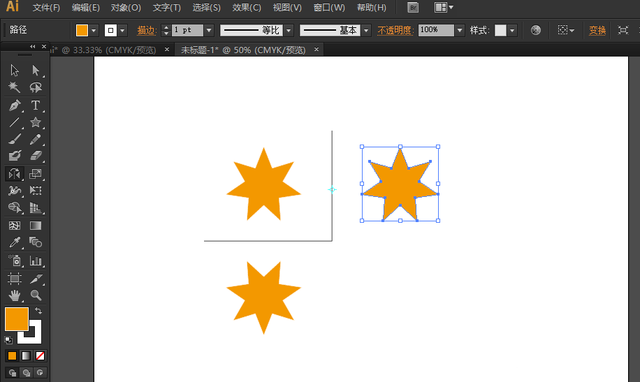This screenshot has width=640, height=382.
Task: Click the 变换 transform link
Action: tap(597, 30)
